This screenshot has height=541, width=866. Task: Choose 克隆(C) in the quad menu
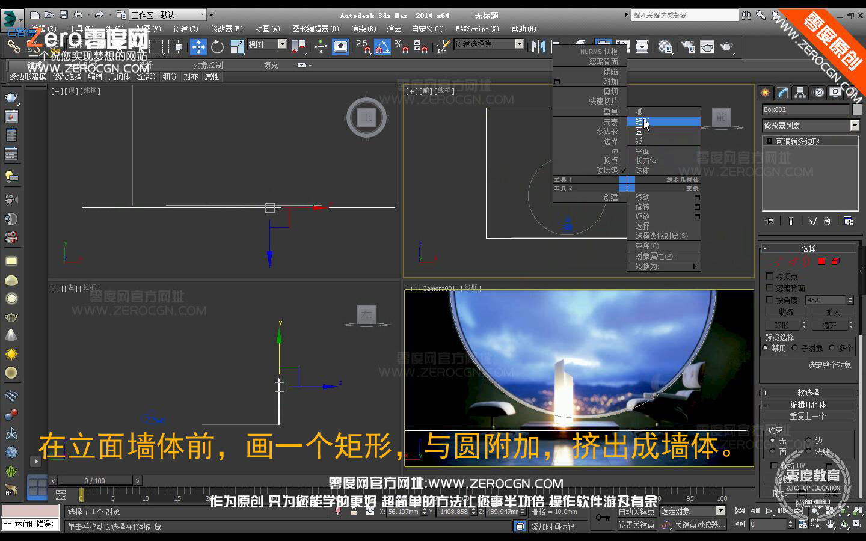pos(664,246)
